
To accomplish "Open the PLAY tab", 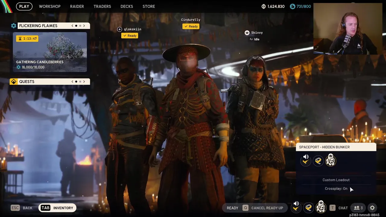I will [24, 6].
